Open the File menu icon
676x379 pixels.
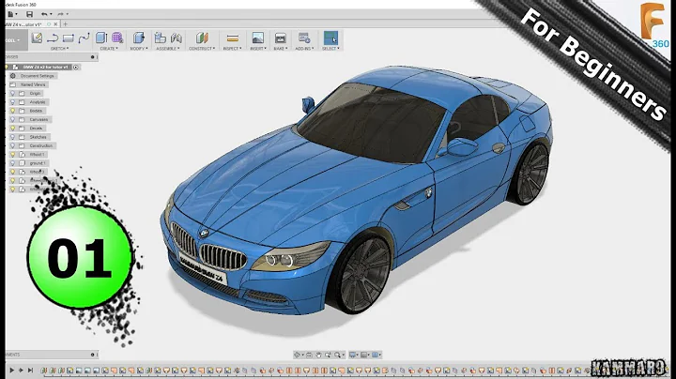click(x=10, y=14)
